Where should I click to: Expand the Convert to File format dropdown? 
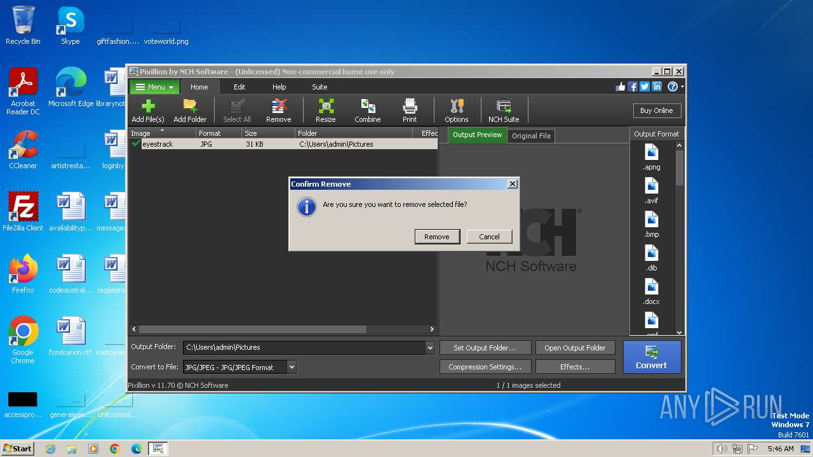[x=292, y=367]
